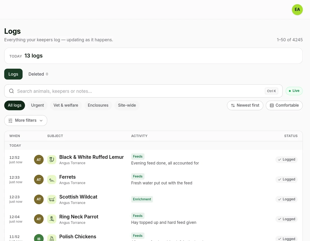Screen dimensions: 310x241
Task: Click the 12:04 timestamp
Action: (15, 217)
